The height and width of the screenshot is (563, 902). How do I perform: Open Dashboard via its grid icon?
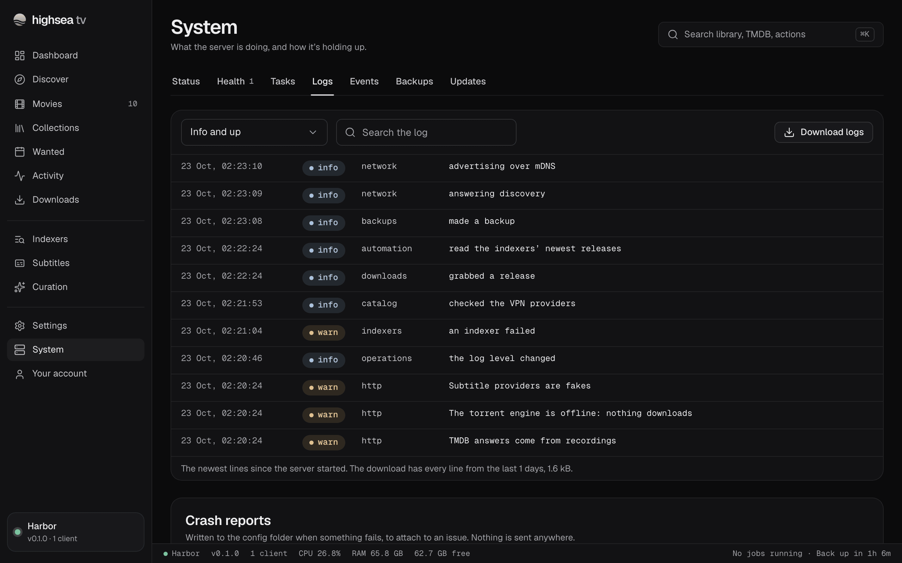pyautogui.click(x=19, y=56)
